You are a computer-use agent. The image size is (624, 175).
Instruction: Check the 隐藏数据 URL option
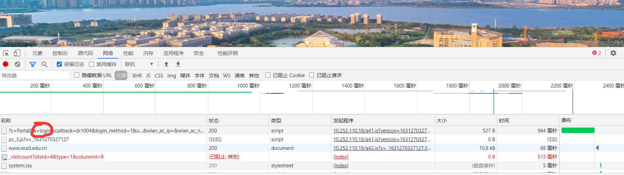point(77,75)
